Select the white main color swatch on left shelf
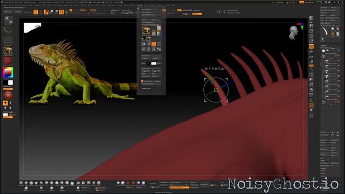345x194 pixels. (x=10, y=82)
